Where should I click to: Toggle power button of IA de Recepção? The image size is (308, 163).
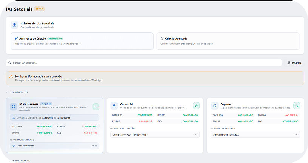(96, 107)
